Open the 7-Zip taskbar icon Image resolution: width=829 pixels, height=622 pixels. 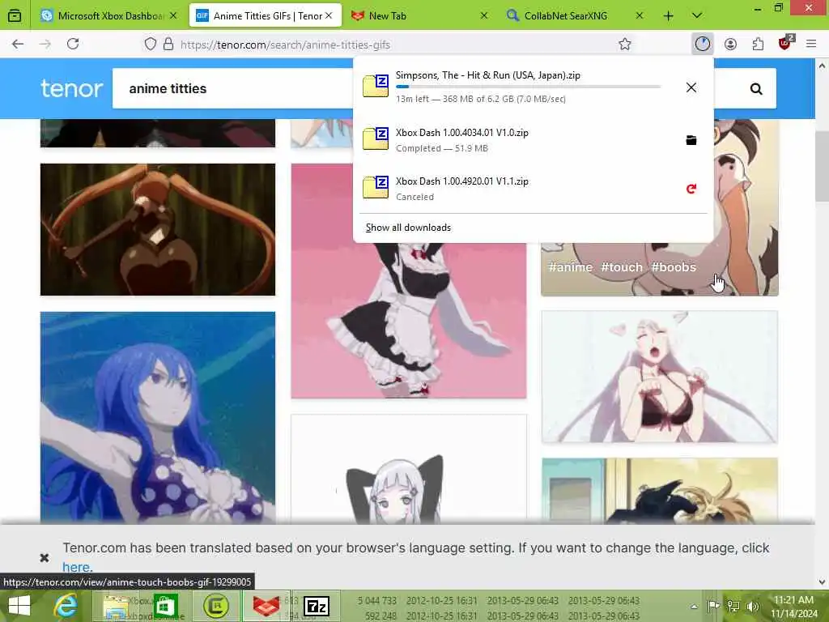317,606
